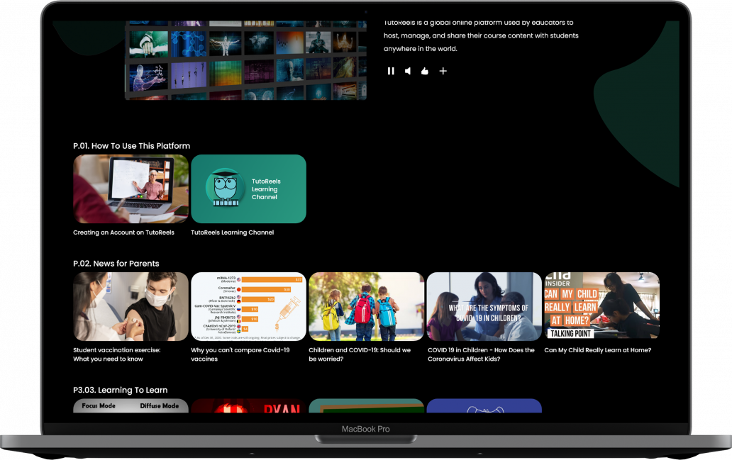Open the Student vaccination exercise thumbnail
The height and width of the screenshot is (460, 732).
point(131,306)
